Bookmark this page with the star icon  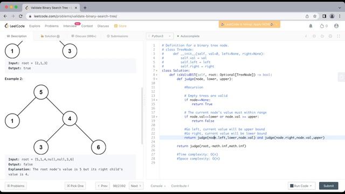point(315,16)
